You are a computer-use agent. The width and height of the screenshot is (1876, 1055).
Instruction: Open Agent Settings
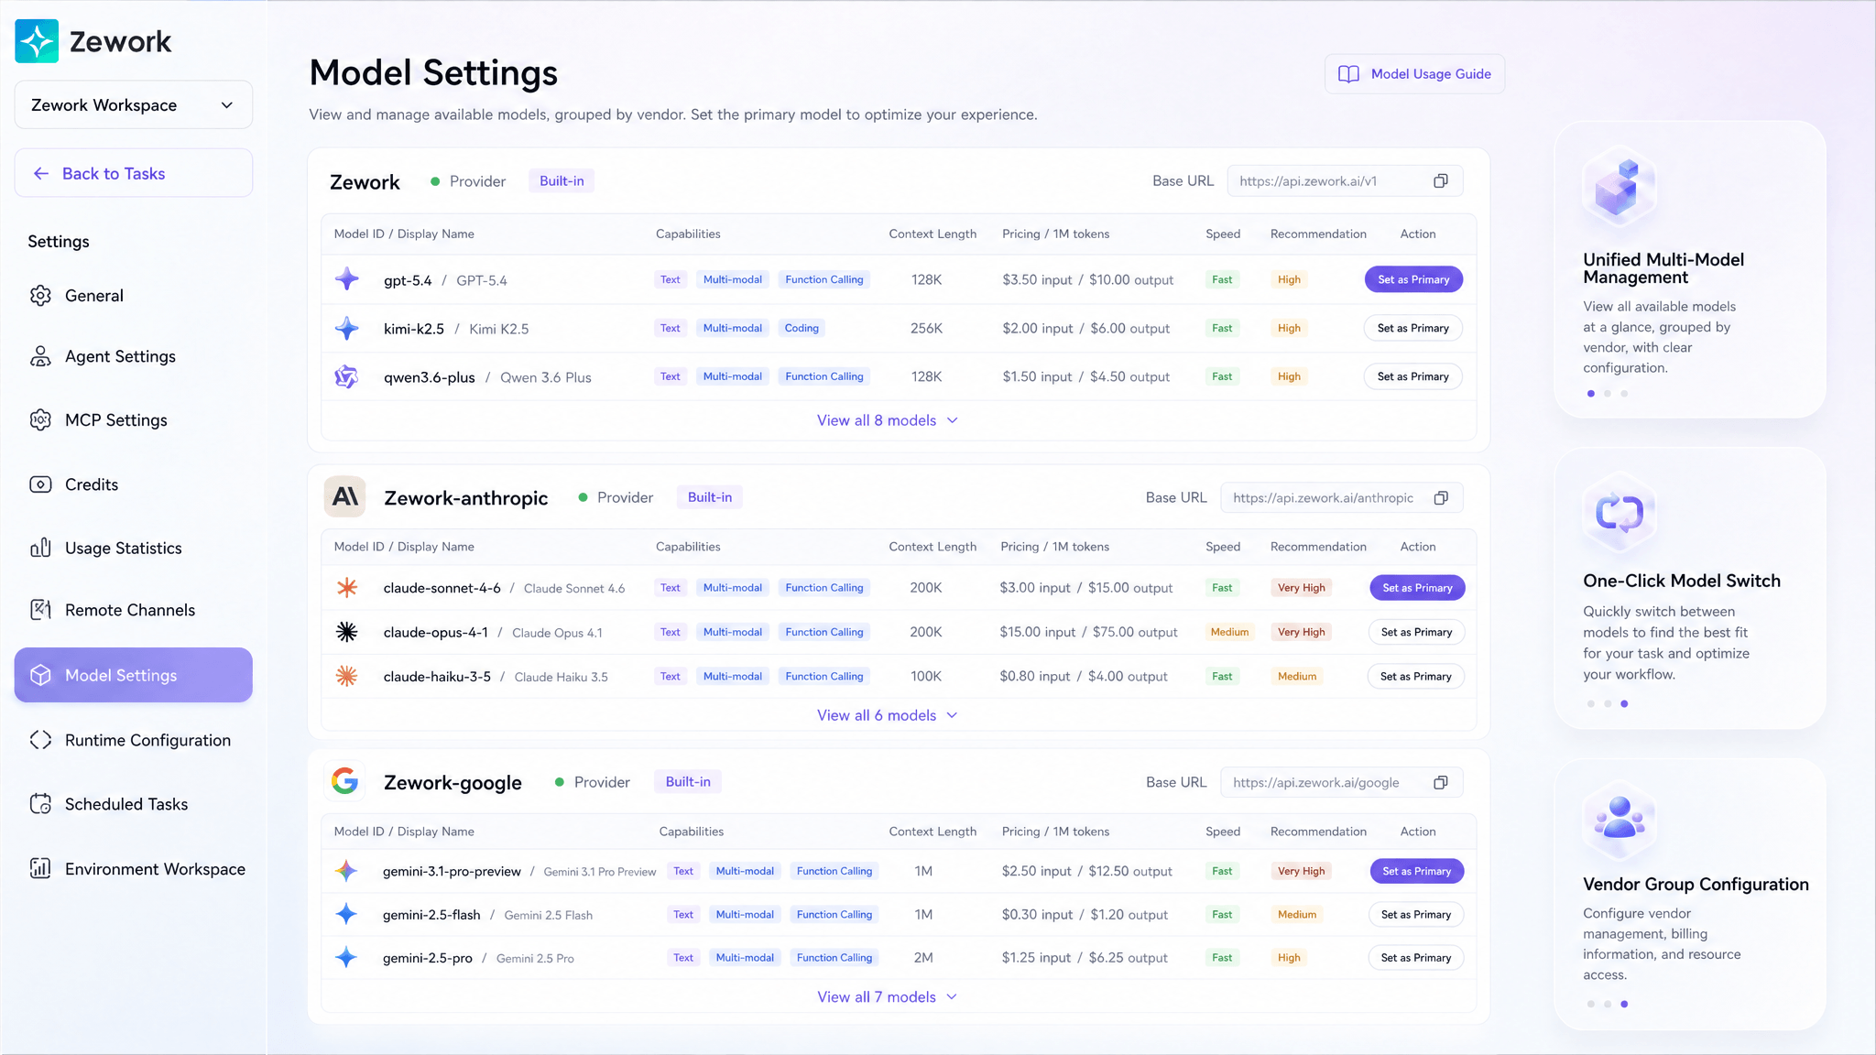click(134, 356)
